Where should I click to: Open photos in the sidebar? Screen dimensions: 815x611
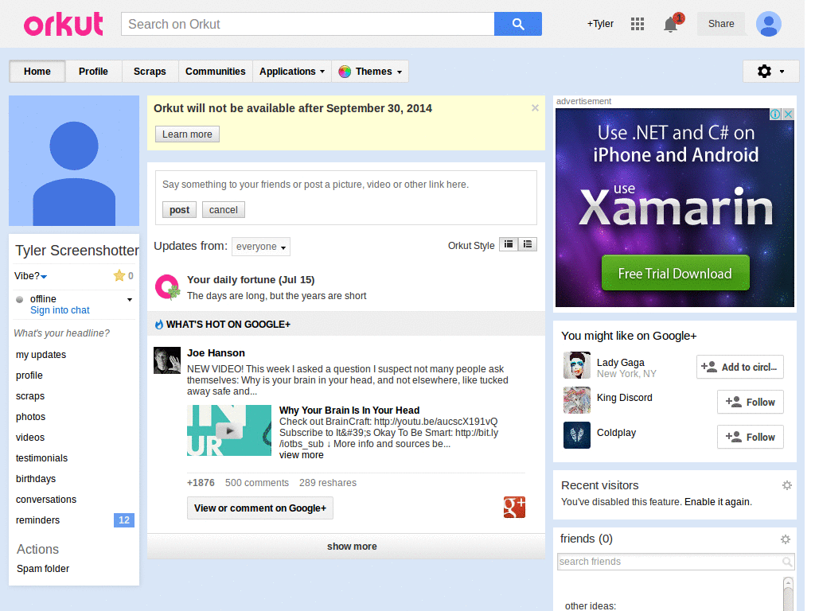point(31,417)
